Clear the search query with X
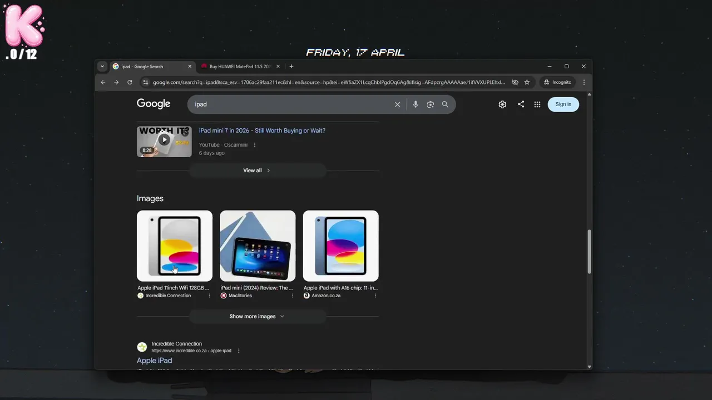Image resolution: width=712 pixels, height=400 pixels. click(x=397, y=104)
